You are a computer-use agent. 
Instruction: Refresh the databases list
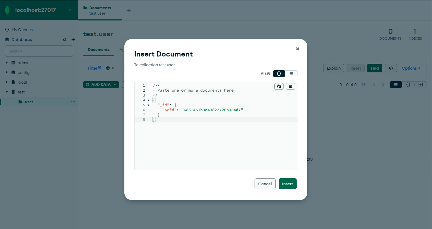[65, 39]
